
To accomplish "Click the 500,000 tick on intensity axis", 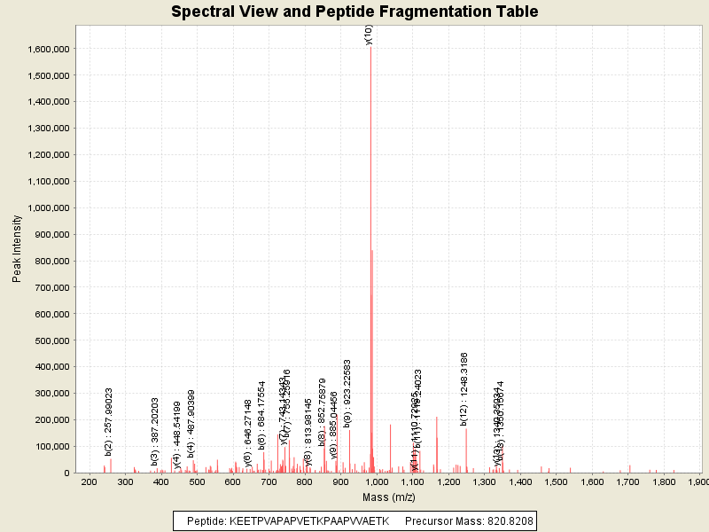I will pos(52,340).
